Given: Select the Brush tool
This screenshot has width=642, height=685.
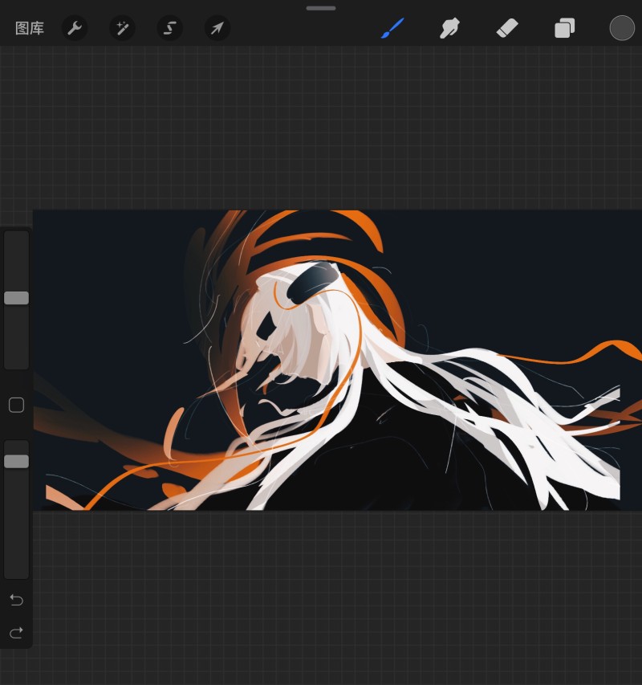Looking at the screenshot, I should tap(392, 28).
